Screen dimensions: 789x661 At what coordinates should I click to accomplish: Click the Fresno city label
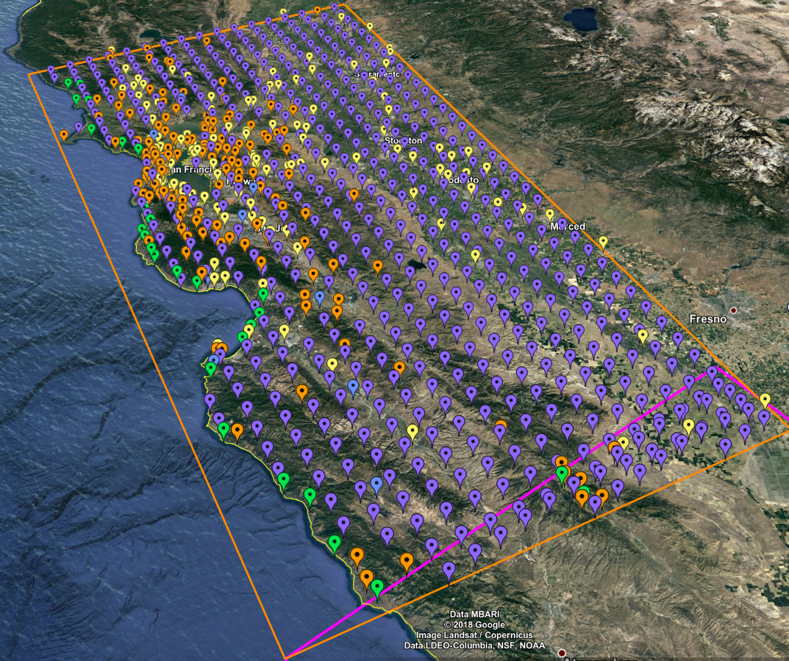[x=707, y=319]
